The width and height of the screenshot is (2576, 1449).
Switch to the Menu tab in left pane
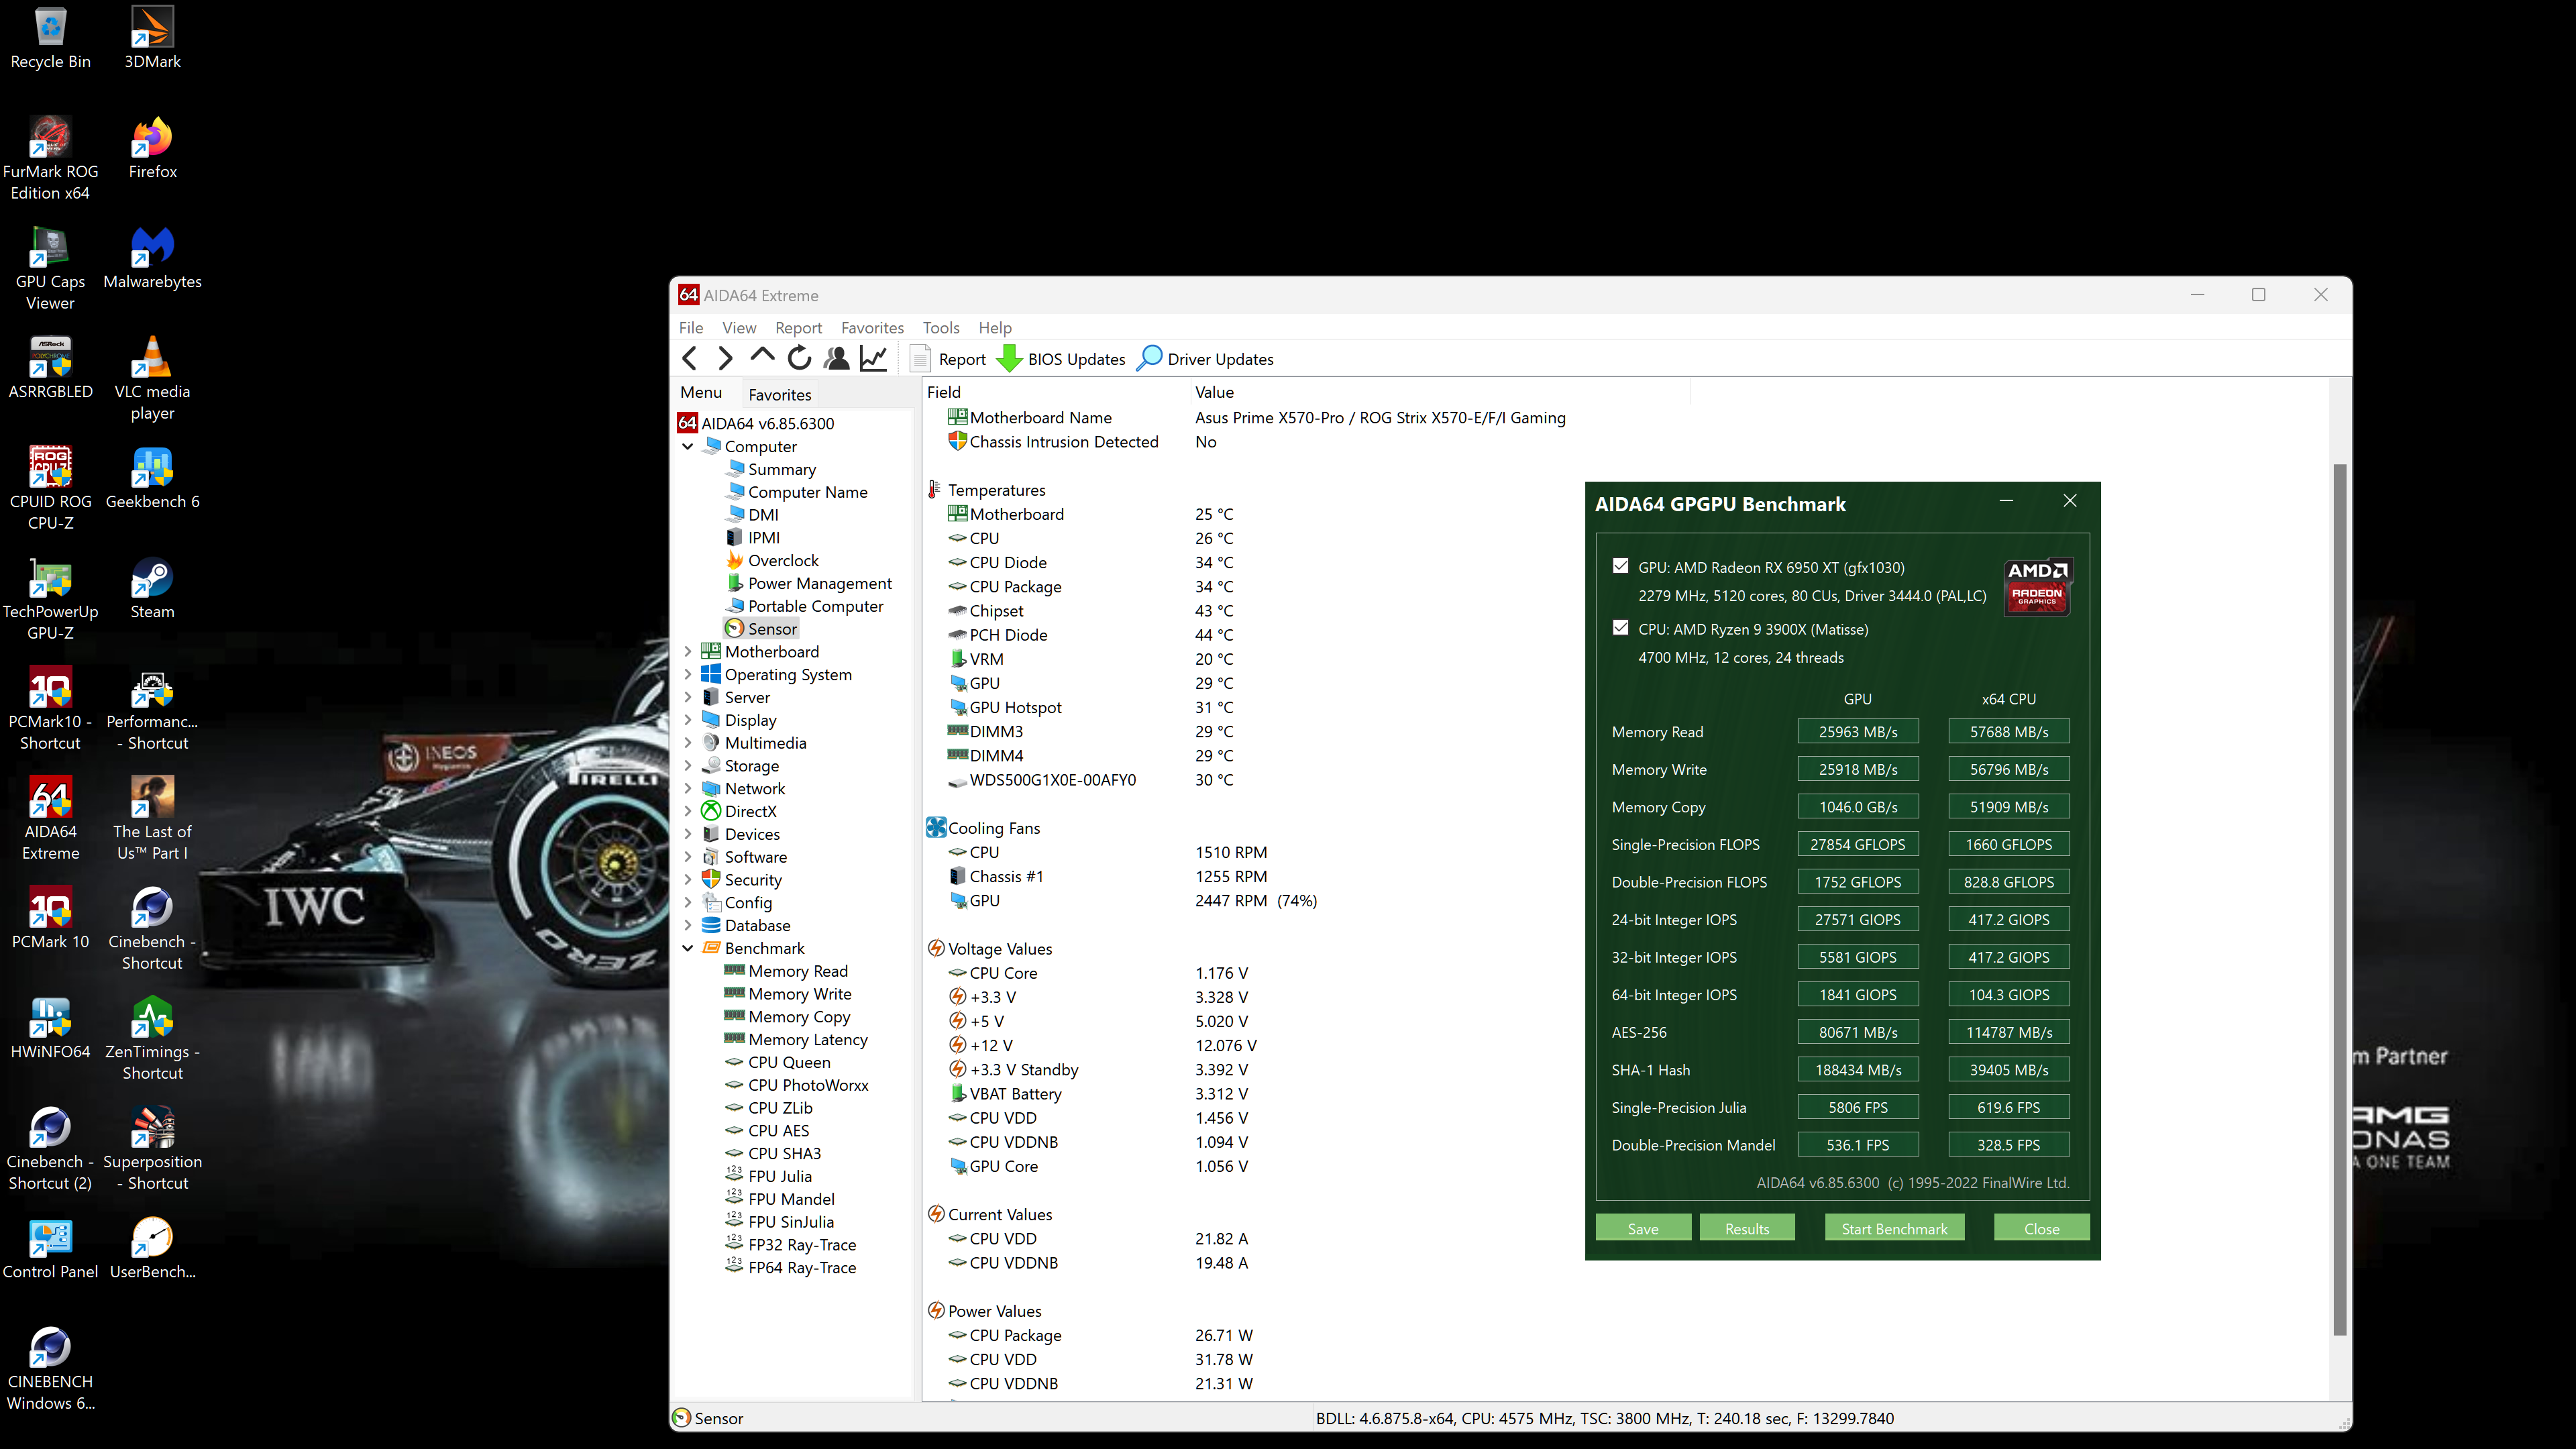pos(701,392)
